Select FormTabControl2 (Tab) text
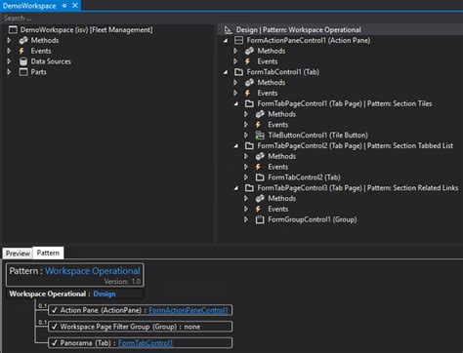The width and height of the screenshot is (463, 353). [304, 177]
